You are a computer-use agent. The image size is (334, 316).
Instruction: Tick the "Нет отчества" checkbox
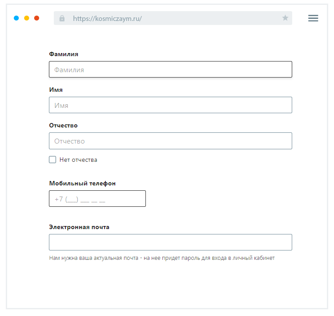[x=52, y=160]
